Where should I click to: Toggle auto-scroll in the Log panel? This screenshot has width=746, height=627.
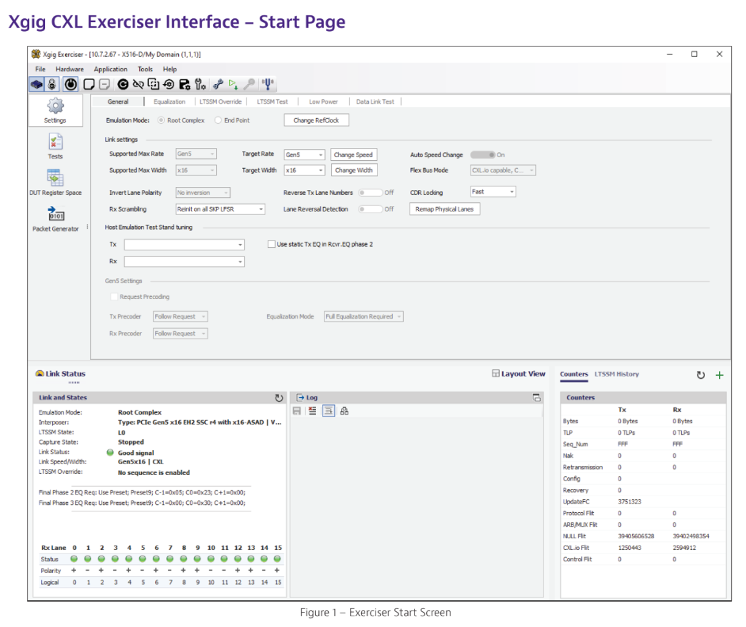pos(329,411)
